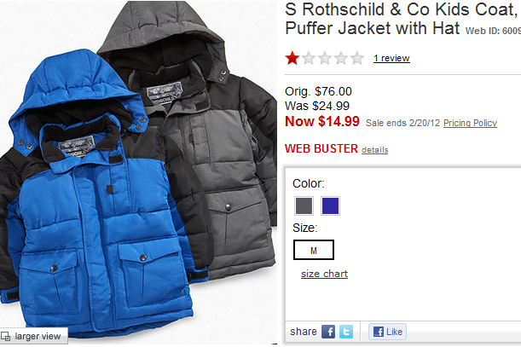Select size M
Screen dimensions: 521x347
point(314,250)
